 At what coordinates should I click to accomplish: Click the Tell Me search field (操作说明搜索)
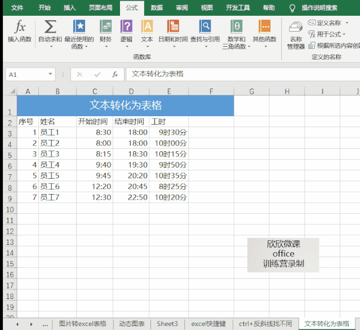[x=319, y=8]
